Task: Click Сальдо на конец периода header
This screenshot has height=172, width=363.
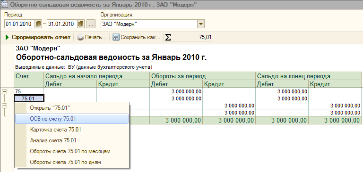Action: click(x=308, y=76)
